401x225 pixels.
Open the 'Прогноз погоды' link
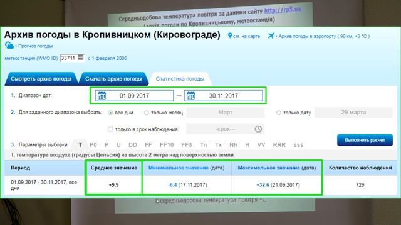click(x=35, y=46)
